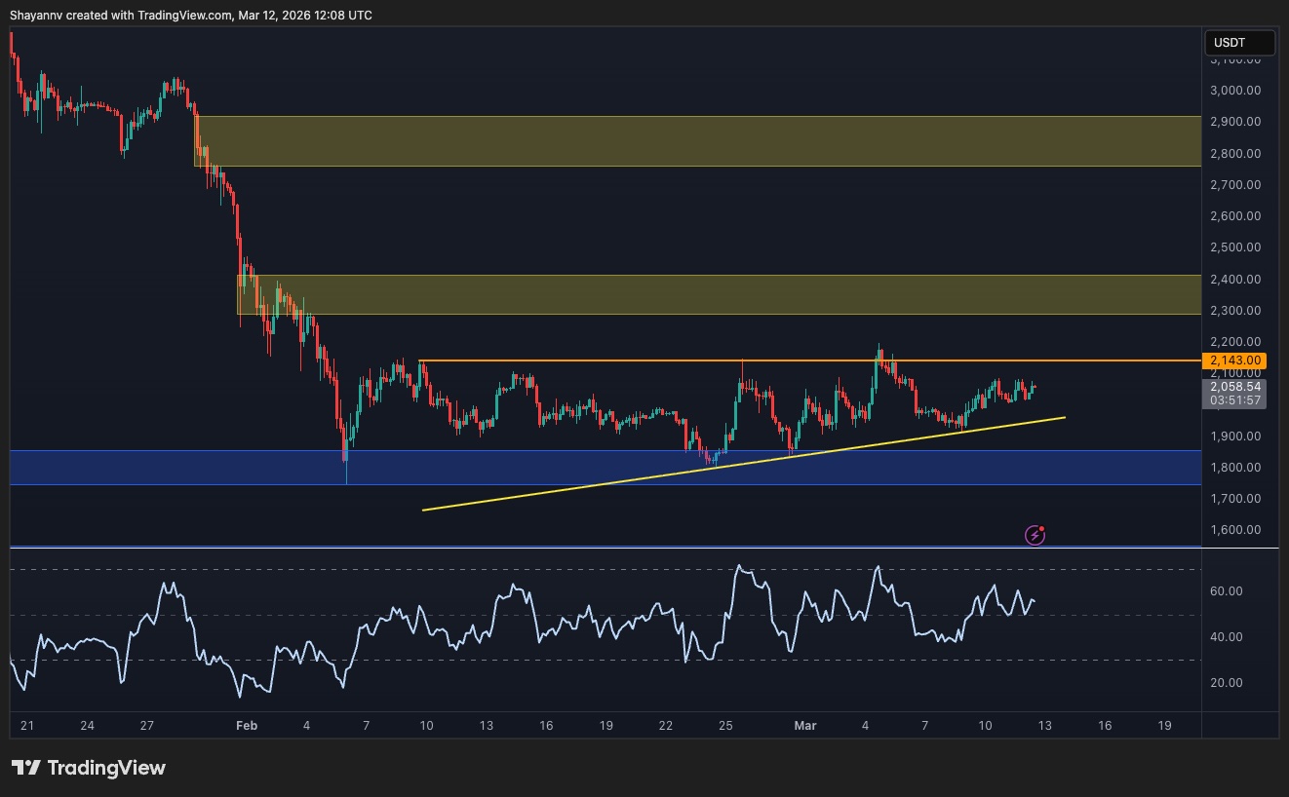The width and height of the screenshot is (1289, 797).
Task: Click the TradingView wordmark text
Action: click(106, 768)
